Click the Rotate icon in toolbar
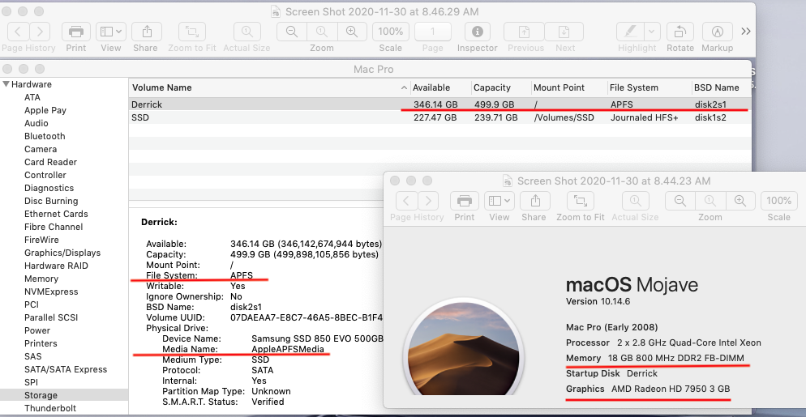 [x=680, y=32]
